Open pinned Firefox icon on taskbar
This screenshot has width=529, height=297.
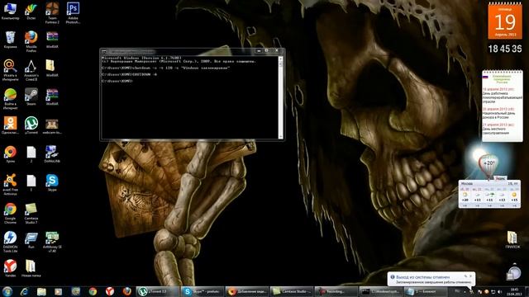click(x=126, y=291)
